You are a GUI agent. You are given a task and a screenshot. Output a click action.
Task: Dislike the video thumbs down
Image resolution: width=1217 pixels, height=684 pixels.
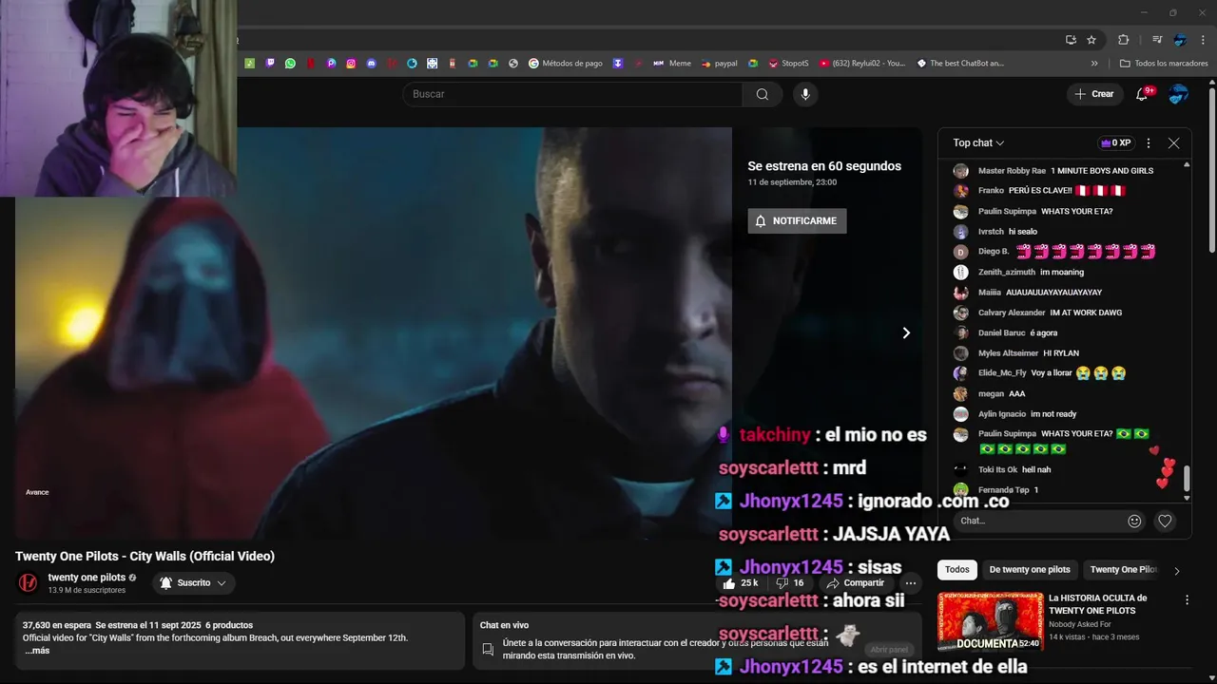[790, 582]
